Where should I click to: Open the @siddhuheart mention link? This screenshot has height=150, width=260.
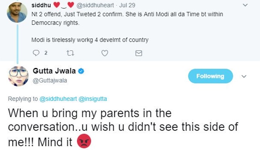(x=58, y=99)
